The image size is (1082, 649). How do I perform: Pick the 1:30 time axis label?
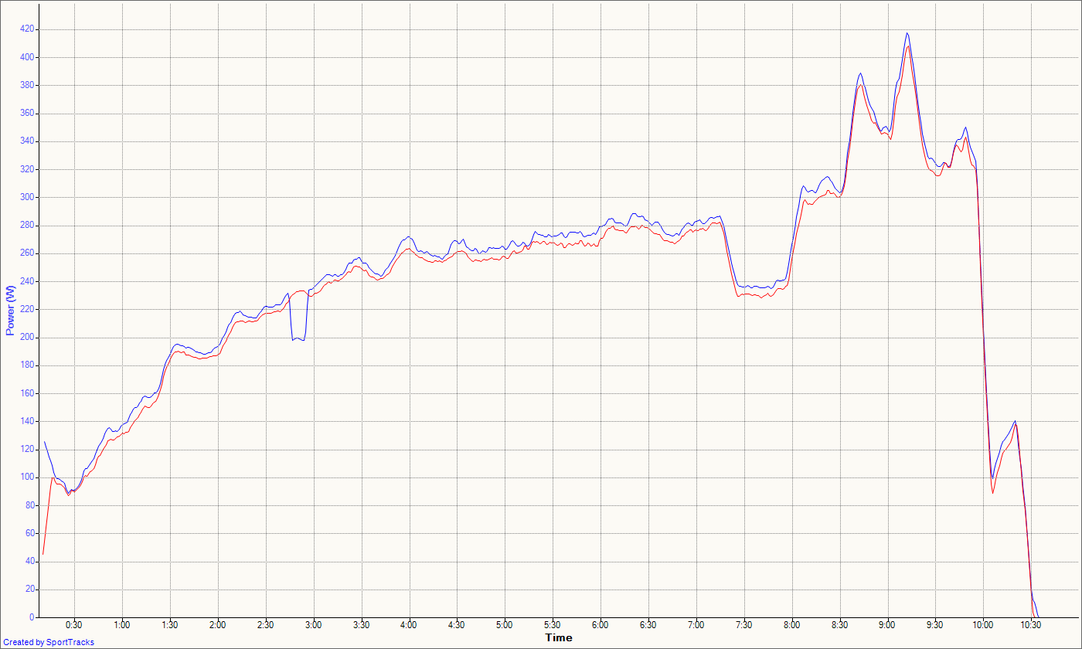point(170,624)
